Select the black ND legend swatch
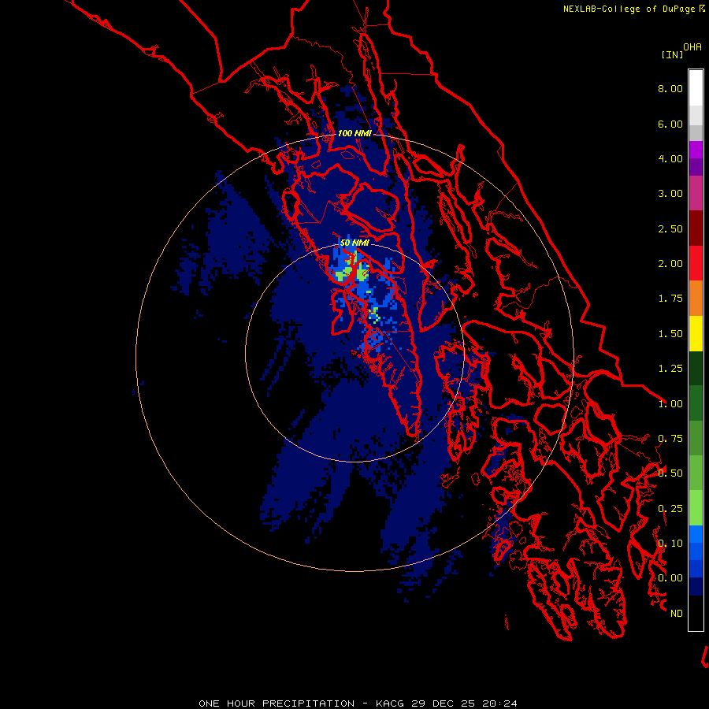The image size is (709, 709). click(696, 613)
